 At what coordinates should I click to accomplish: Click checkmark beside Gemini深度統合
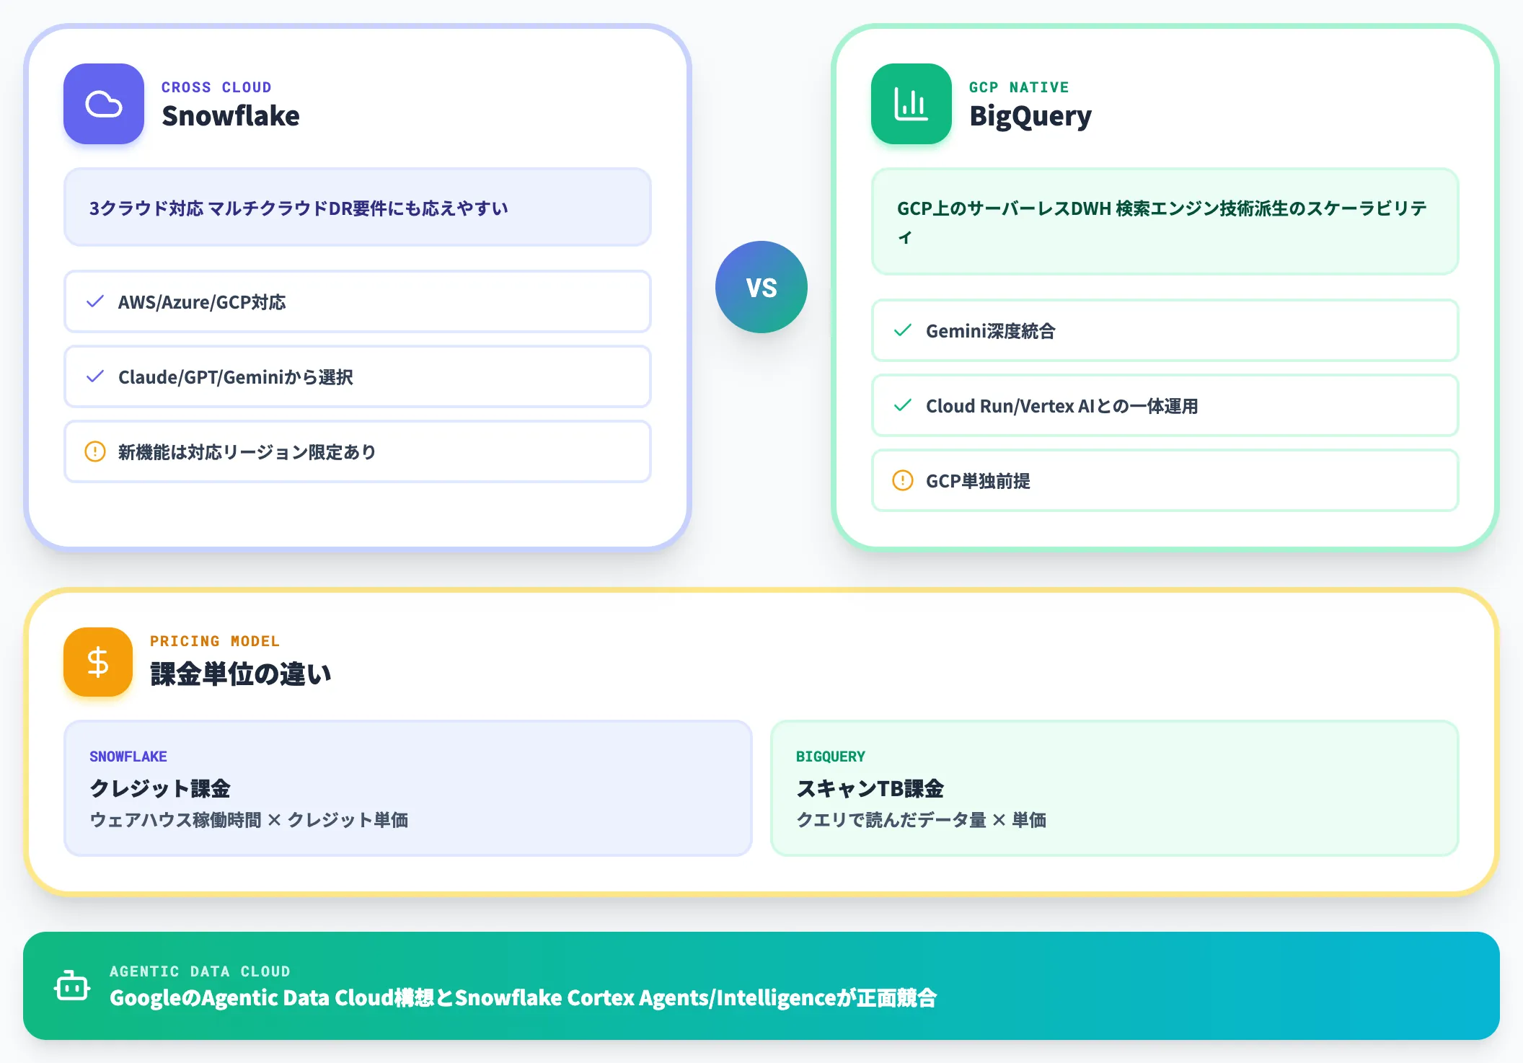pos(903,330)
